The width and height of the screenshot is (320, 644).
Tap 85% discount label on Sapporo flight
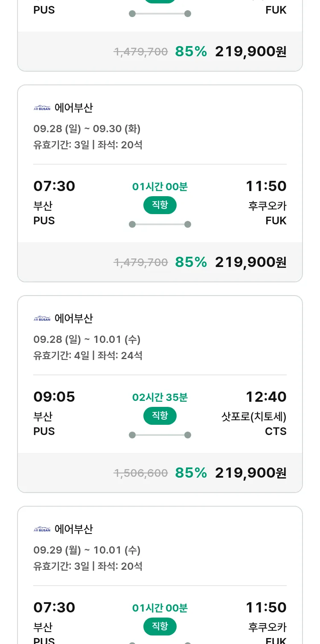tap(191, 473)
